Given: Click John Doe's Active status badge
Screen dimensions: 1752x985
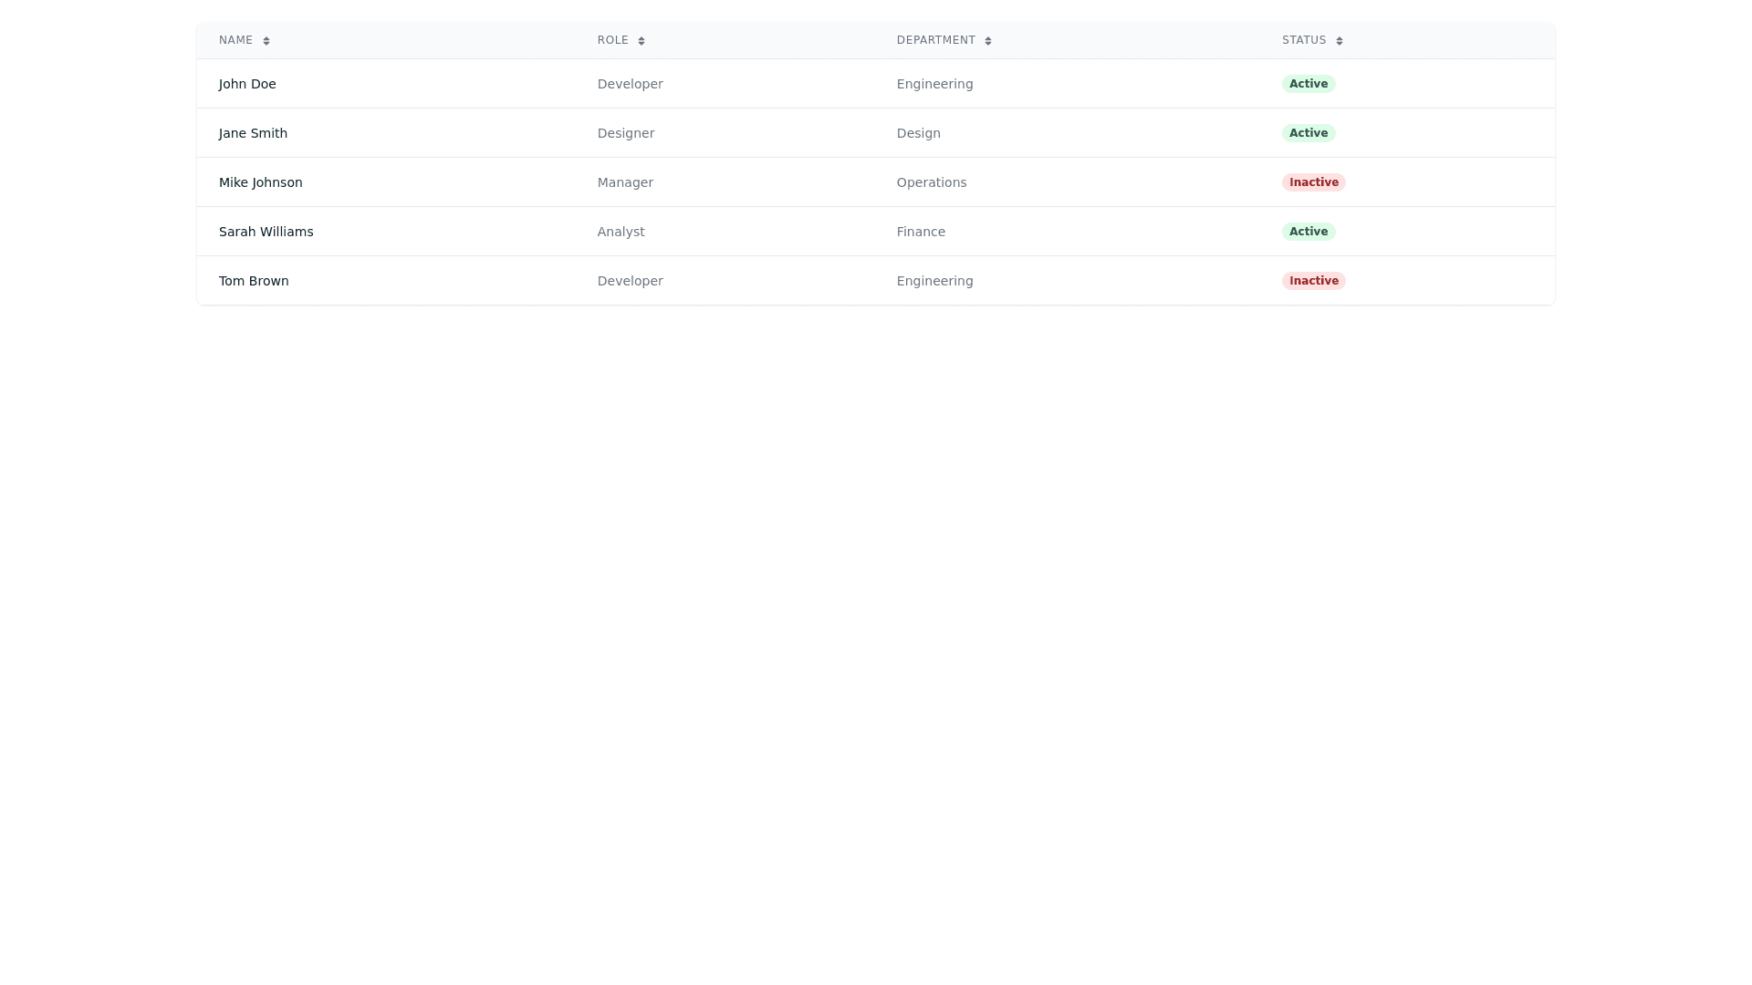Looking at the screenshot, I should pyautogui.click(x=1308, y=84).
